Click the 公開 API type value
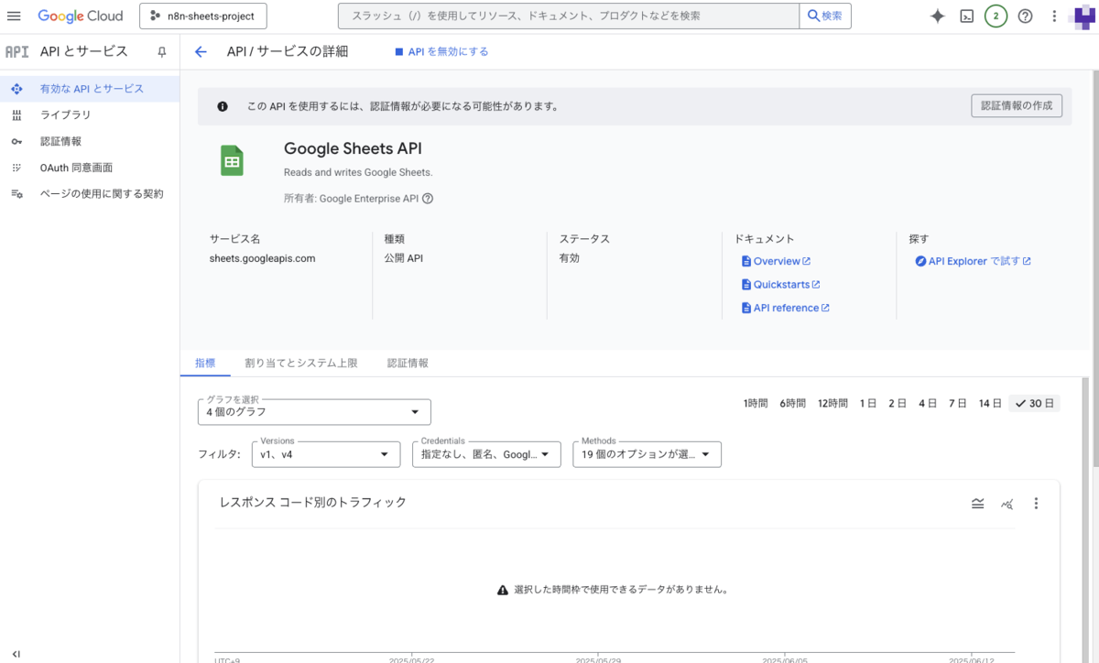 (404, 258)
